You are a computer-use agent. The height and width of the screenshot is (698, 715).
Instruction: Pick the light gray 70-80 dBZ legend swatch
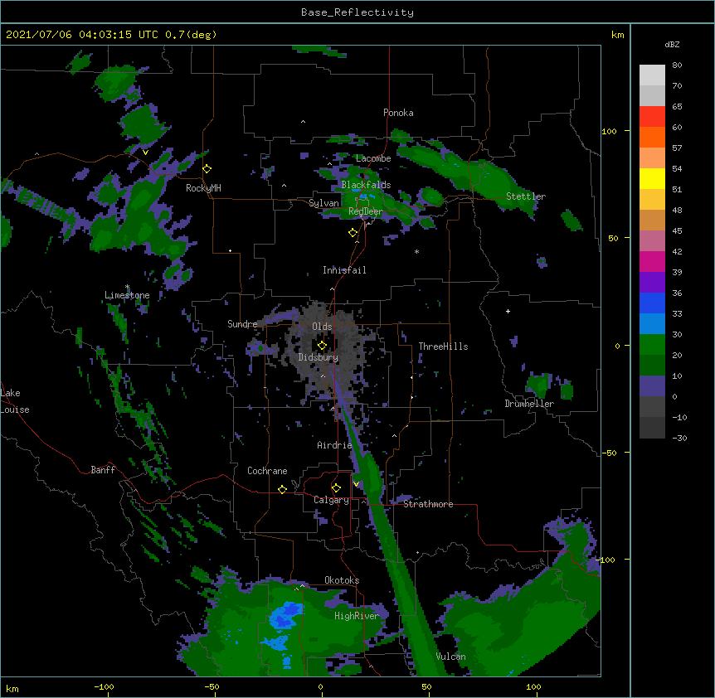[652, 75]
